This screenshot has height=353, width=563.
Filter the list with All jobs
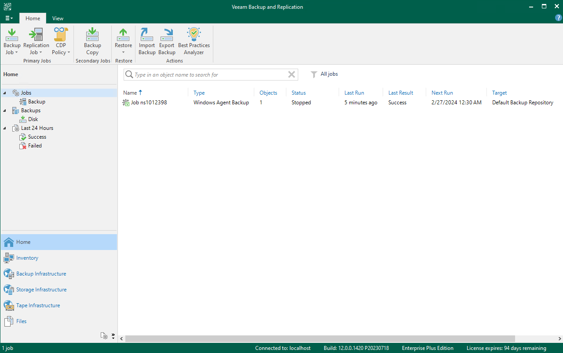point(325,74)
